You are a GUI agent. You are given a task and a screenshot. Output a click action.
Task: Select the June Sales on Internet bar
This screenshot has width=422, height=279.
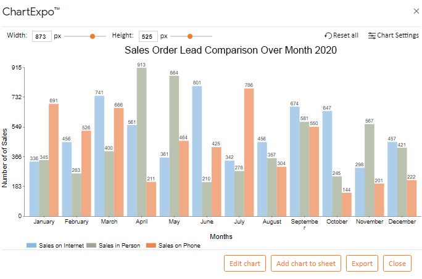pyautogui.click(x=197, y=151)
